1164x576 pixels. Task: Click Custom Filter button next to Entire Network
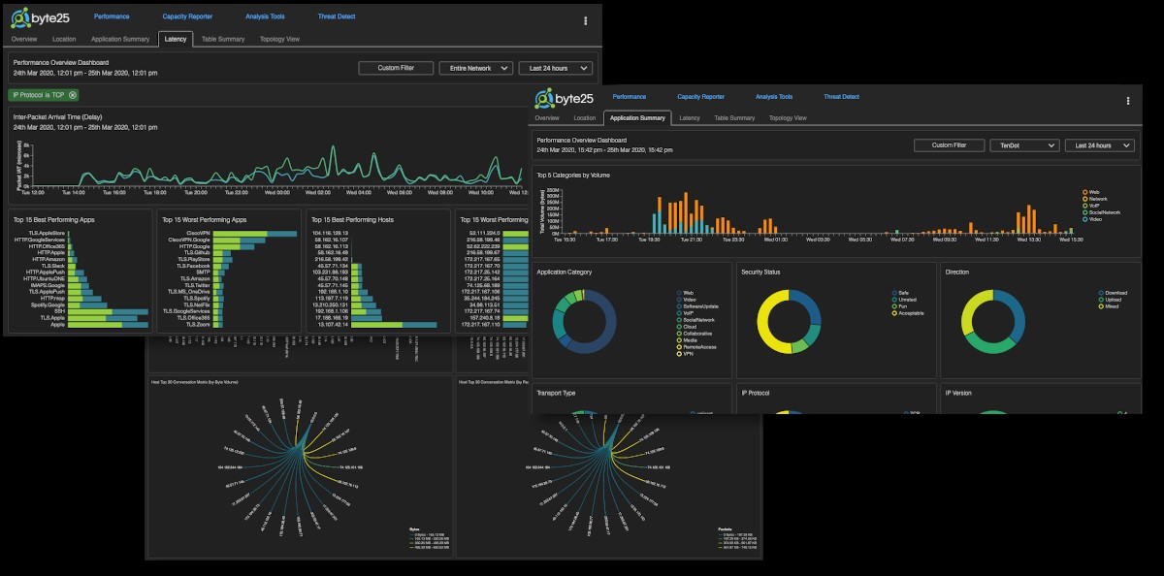(396, 69)
